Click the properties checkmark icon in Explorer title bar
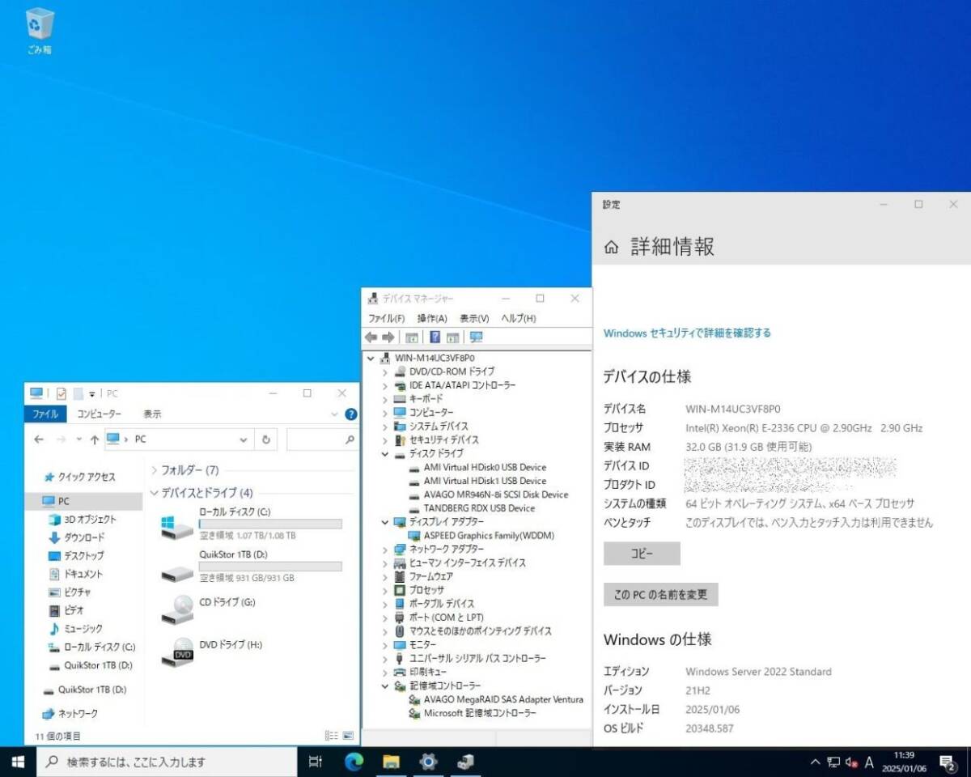This screenshot has width=971, height=777. (61, 393)
